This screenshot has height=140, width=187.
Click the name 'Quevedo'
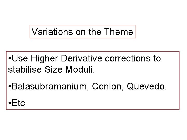click(x=146, y=86)
